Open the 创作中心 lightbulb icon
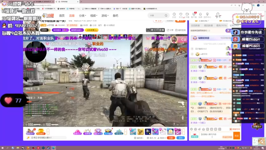Viewport: 266px width, 150px height. point(207,15)
